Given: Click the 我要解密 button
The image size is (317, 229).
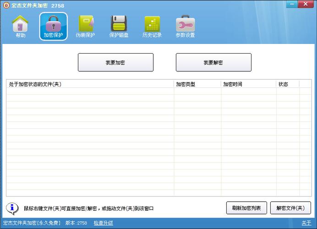Looking at the screenshot, I should pos(213,62).
